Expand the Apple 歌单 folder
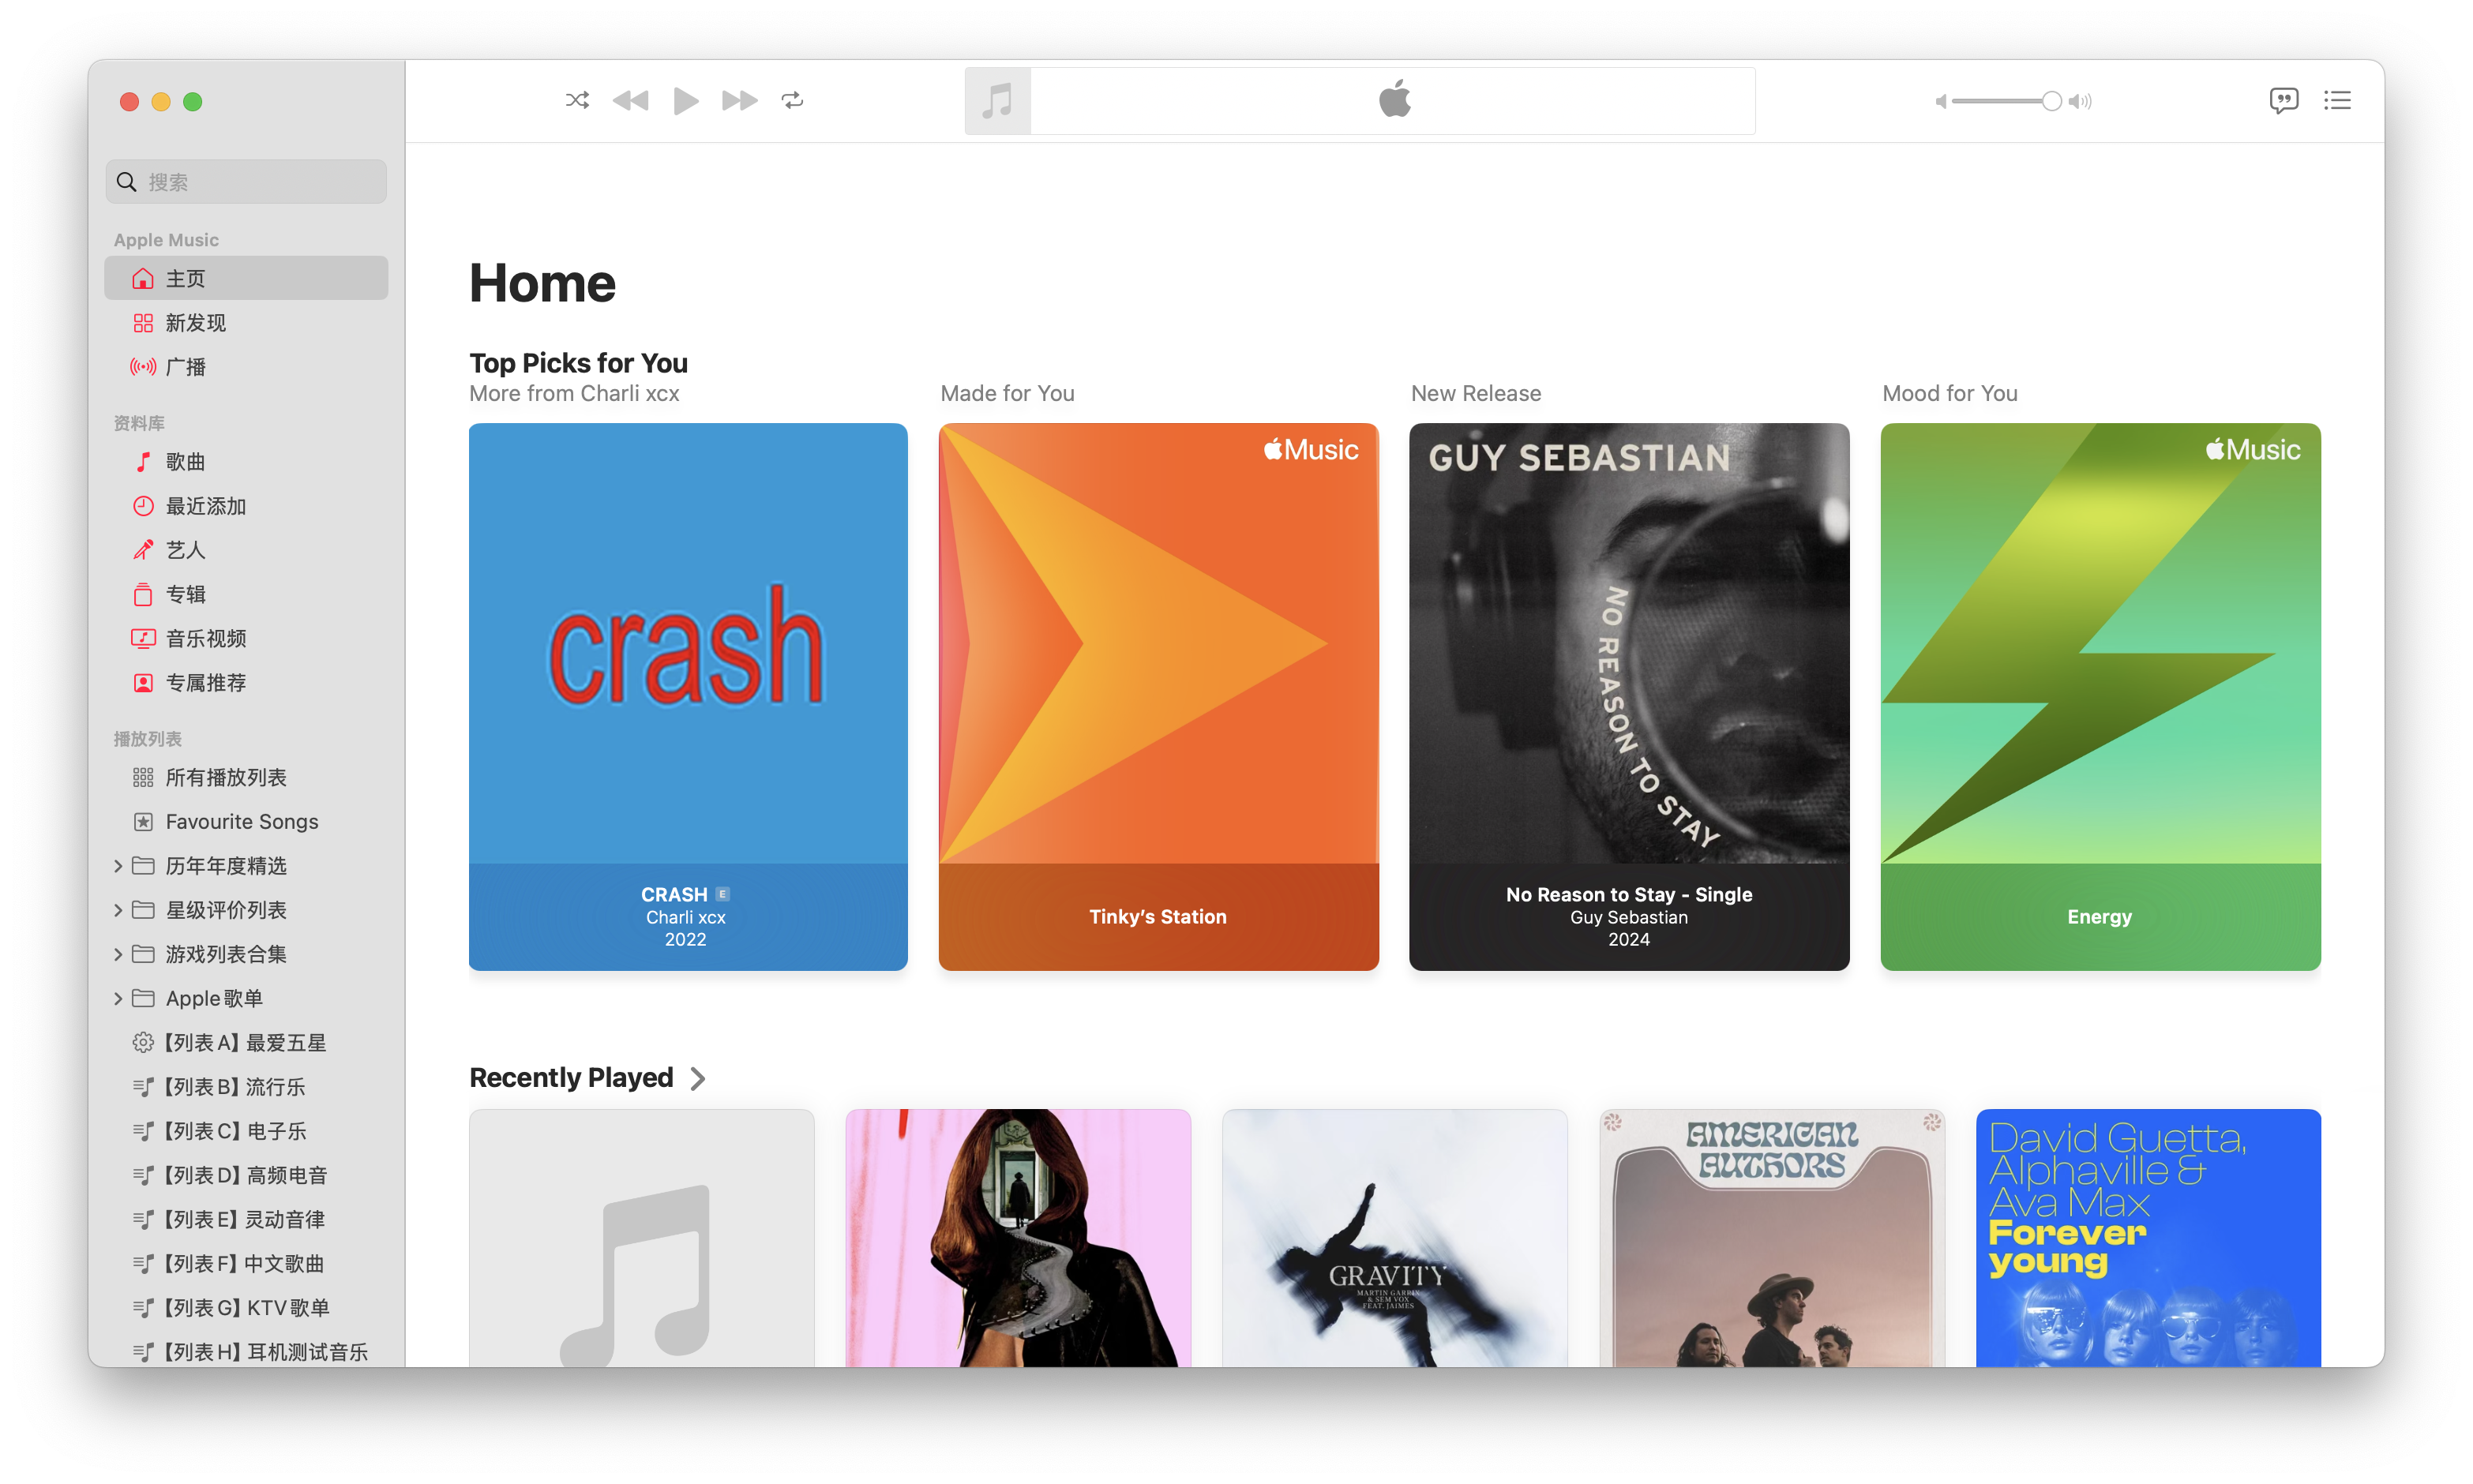This screenshot has width=2473, height=1484. click(x=118, y=998)
